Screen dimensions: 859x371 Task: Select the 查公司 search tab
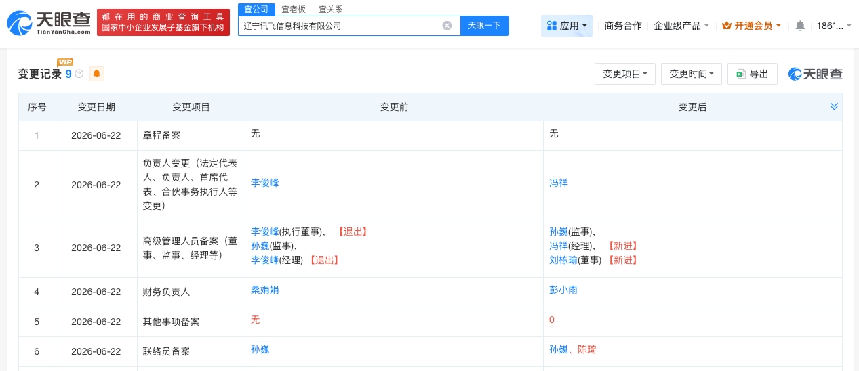[256, 9]
